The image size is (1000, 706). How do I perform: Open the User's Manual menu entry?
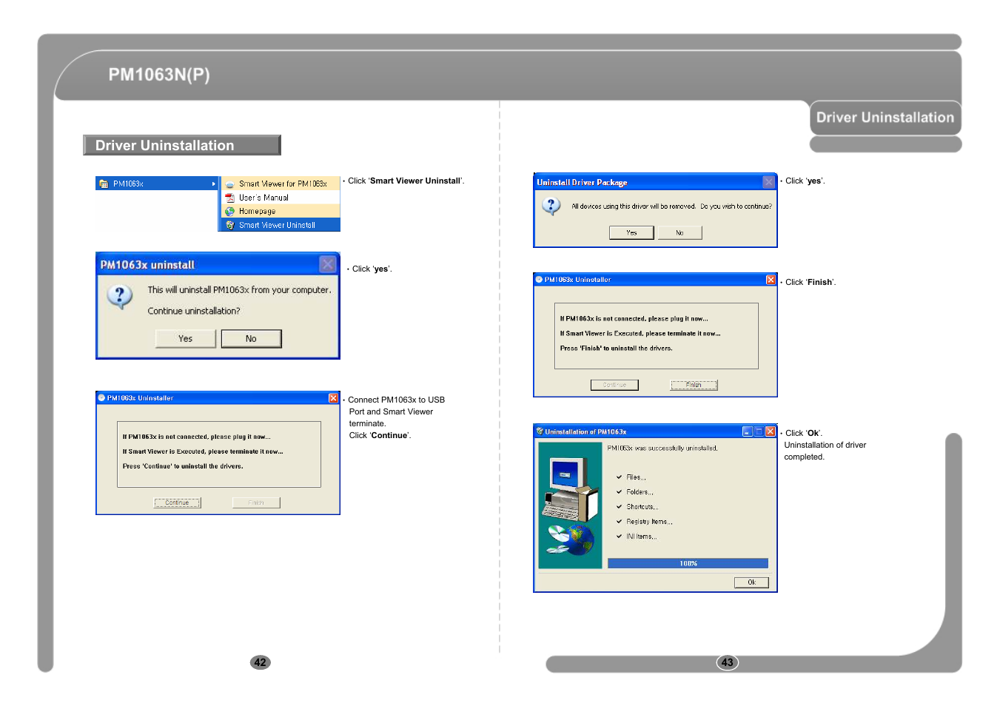pyautogui.click(x=281, y=198)
